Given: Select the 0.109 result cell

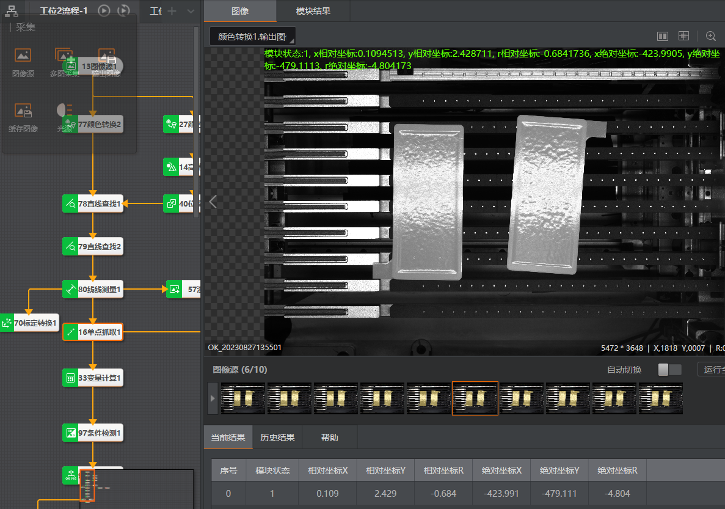Looking at the screenshot, I should click(x=328, y=493).
